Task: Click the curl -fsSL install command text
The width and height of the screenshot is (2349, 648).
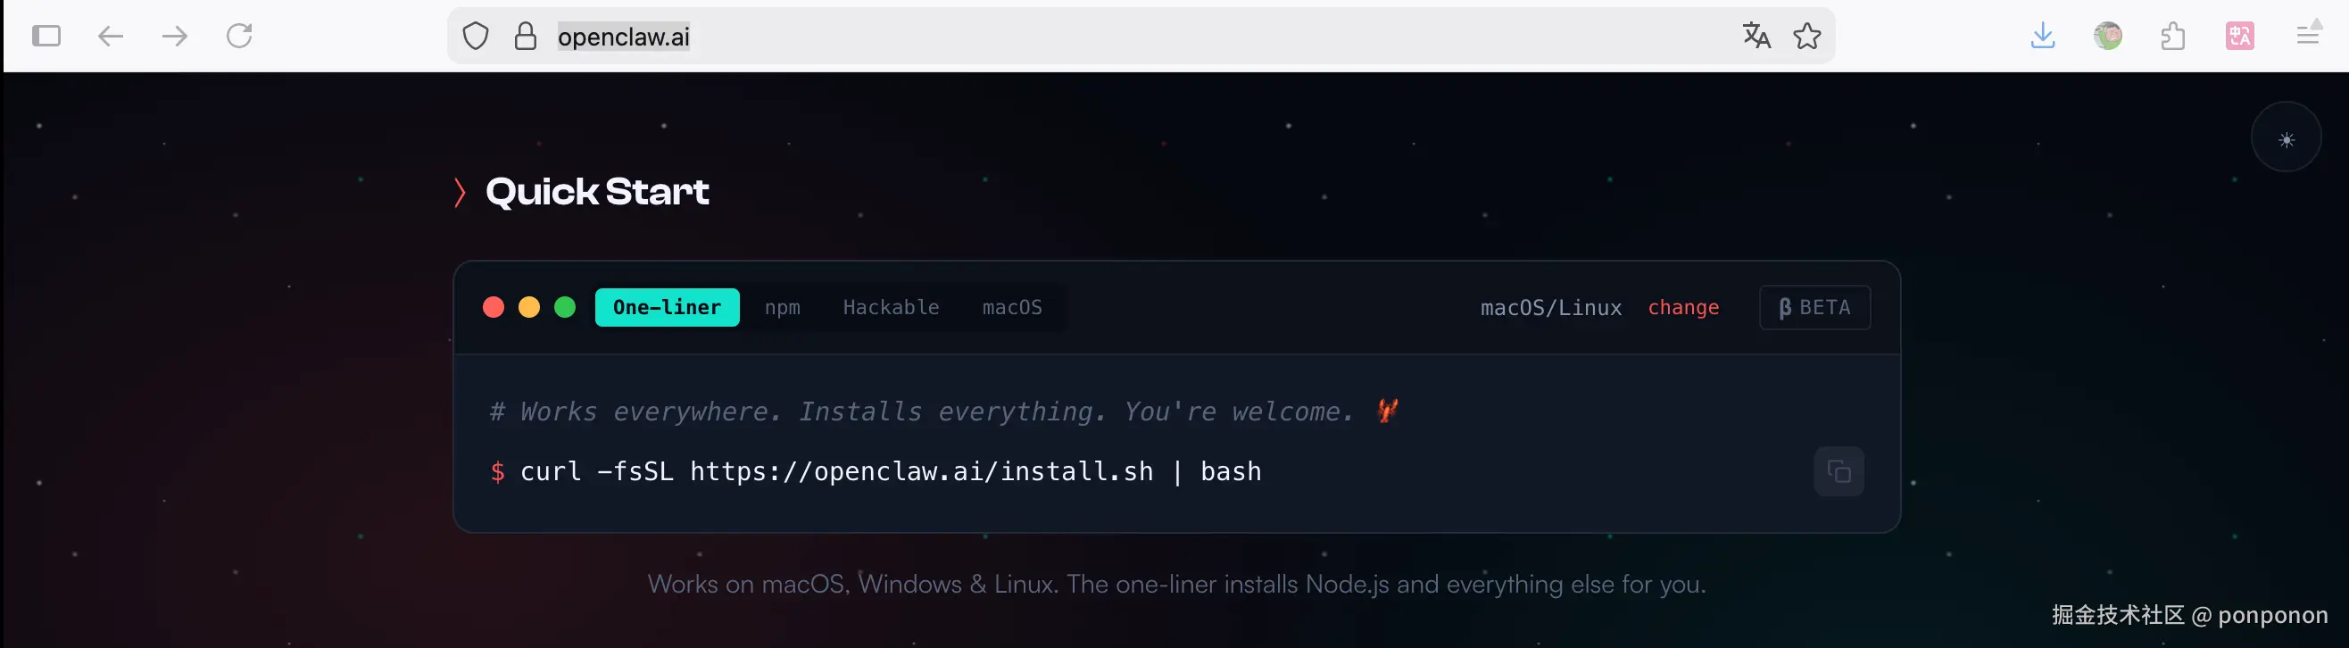Action: tap(891, 471)
